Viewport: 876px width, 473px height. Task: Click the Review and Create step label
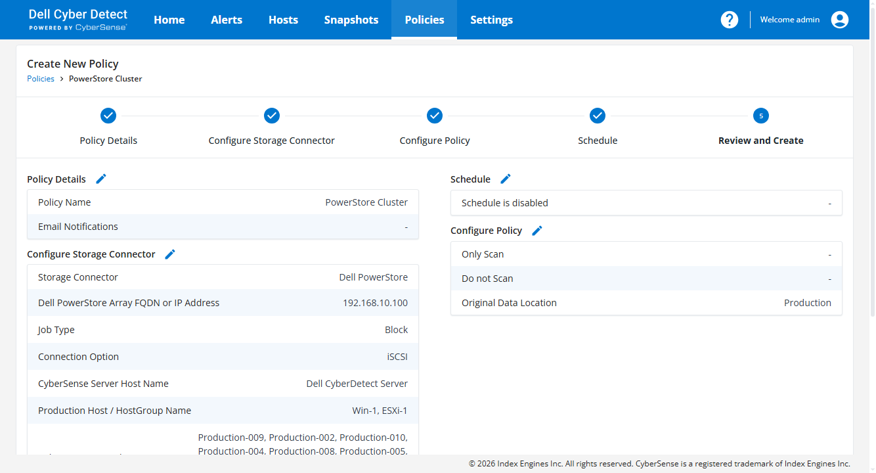pos(761,141)
